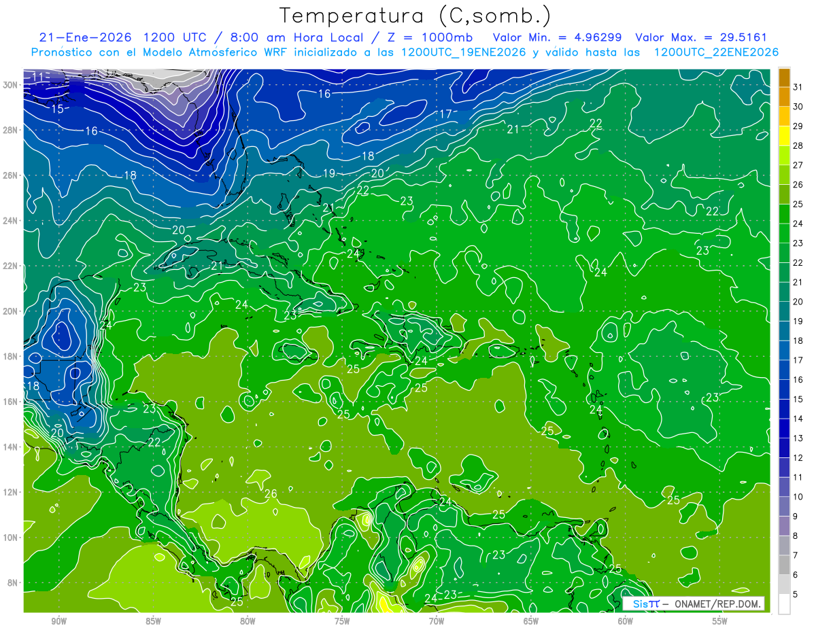
Task: Click the "Temperatura (C,somb.)" chart title
Action: pos(415,16)
